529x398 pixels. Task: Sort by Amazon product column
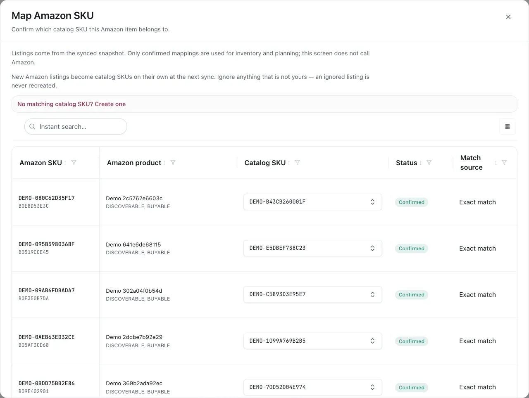tap(164, 163)
